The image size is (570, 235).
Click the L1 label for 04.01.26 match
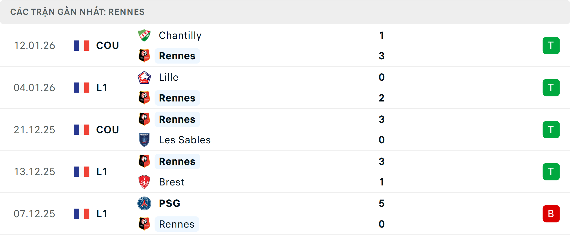pos(102,88)
